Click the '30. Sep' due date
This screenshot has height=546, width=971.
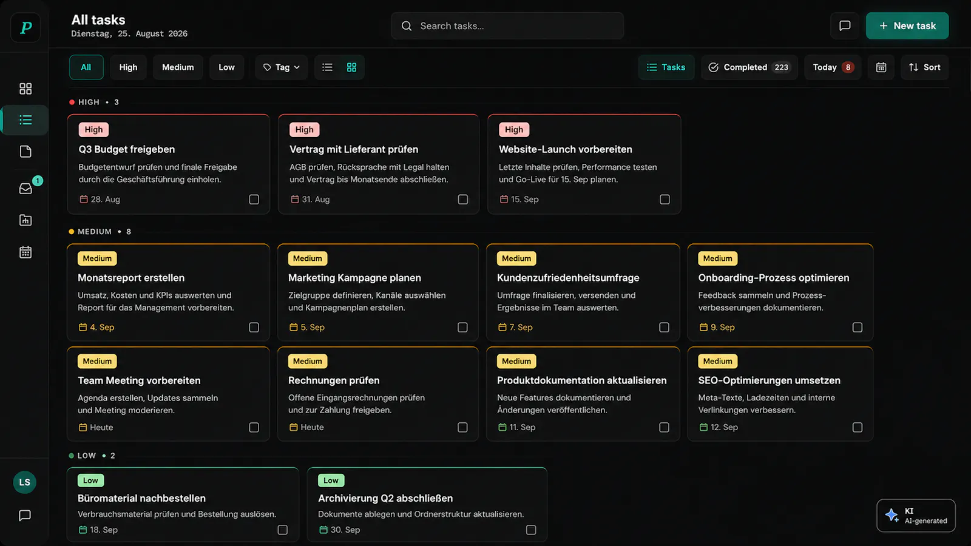coord(345,530)
